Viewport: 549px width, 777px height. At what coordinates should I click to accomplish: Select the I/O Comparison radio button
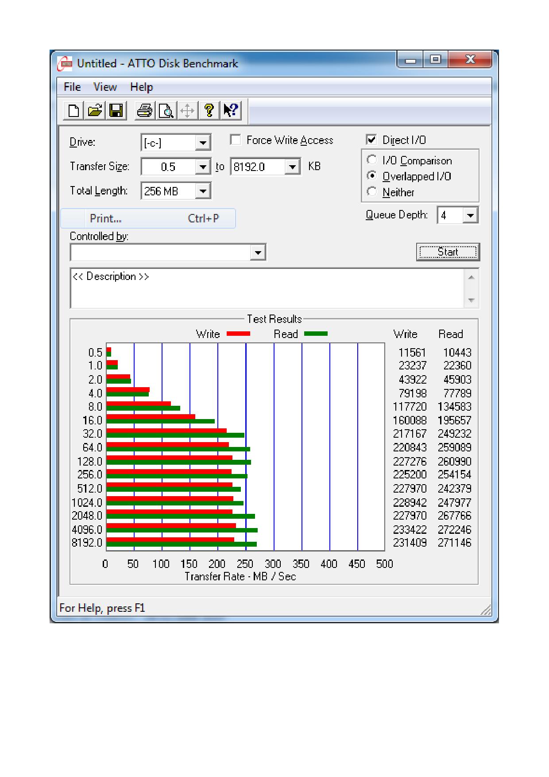click(372, 160)
